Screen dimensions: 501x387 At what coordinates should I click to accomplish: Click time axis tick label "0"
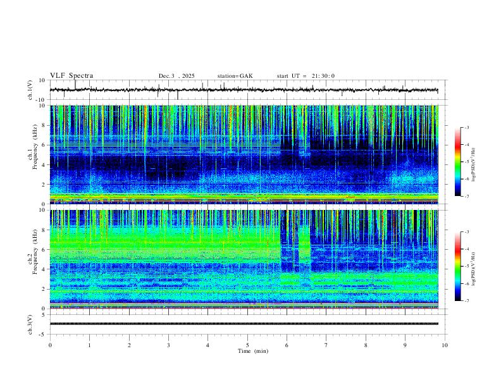(x=50, y=345)
